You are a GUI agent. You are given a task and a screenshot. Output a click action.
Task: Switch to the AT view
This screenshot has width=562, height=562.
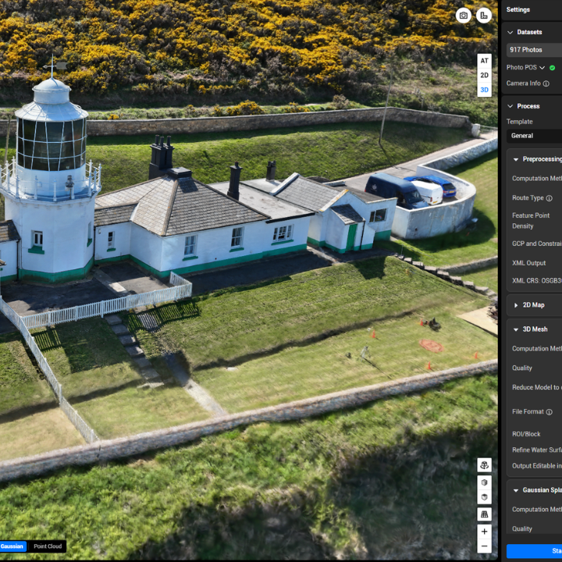click(484, 61)
